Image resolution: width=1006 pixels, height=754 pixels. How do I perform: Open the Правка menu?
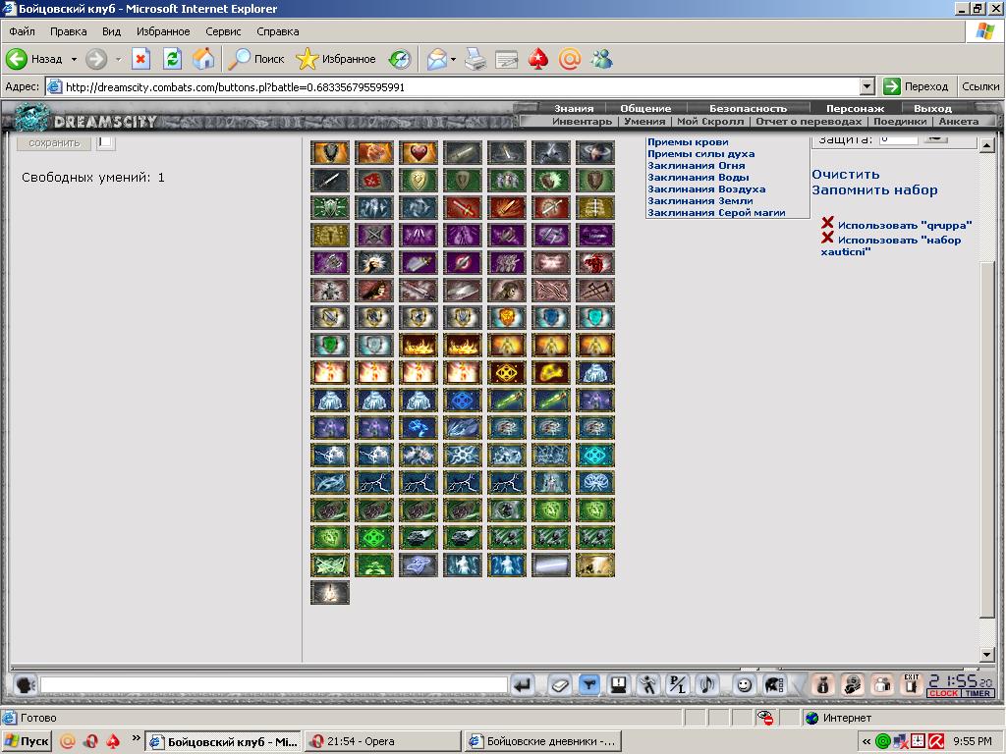[x=68, y=31]
